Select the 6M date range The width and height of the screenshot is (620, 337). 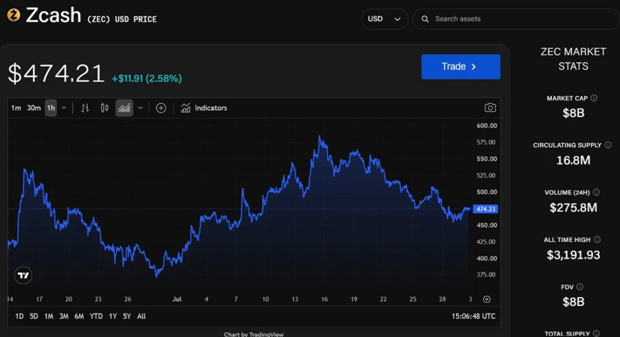pos(79,316)
